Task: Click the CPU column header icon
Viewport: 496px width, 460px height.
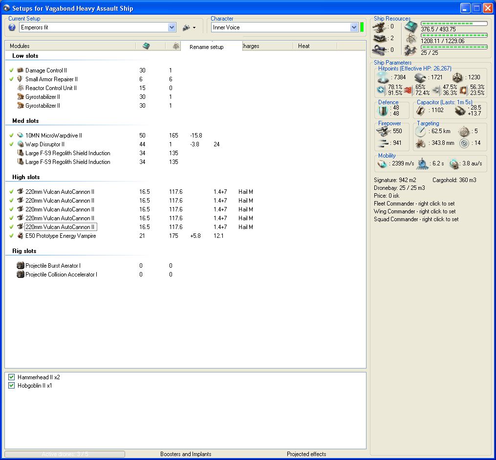Action: (146, 46)
